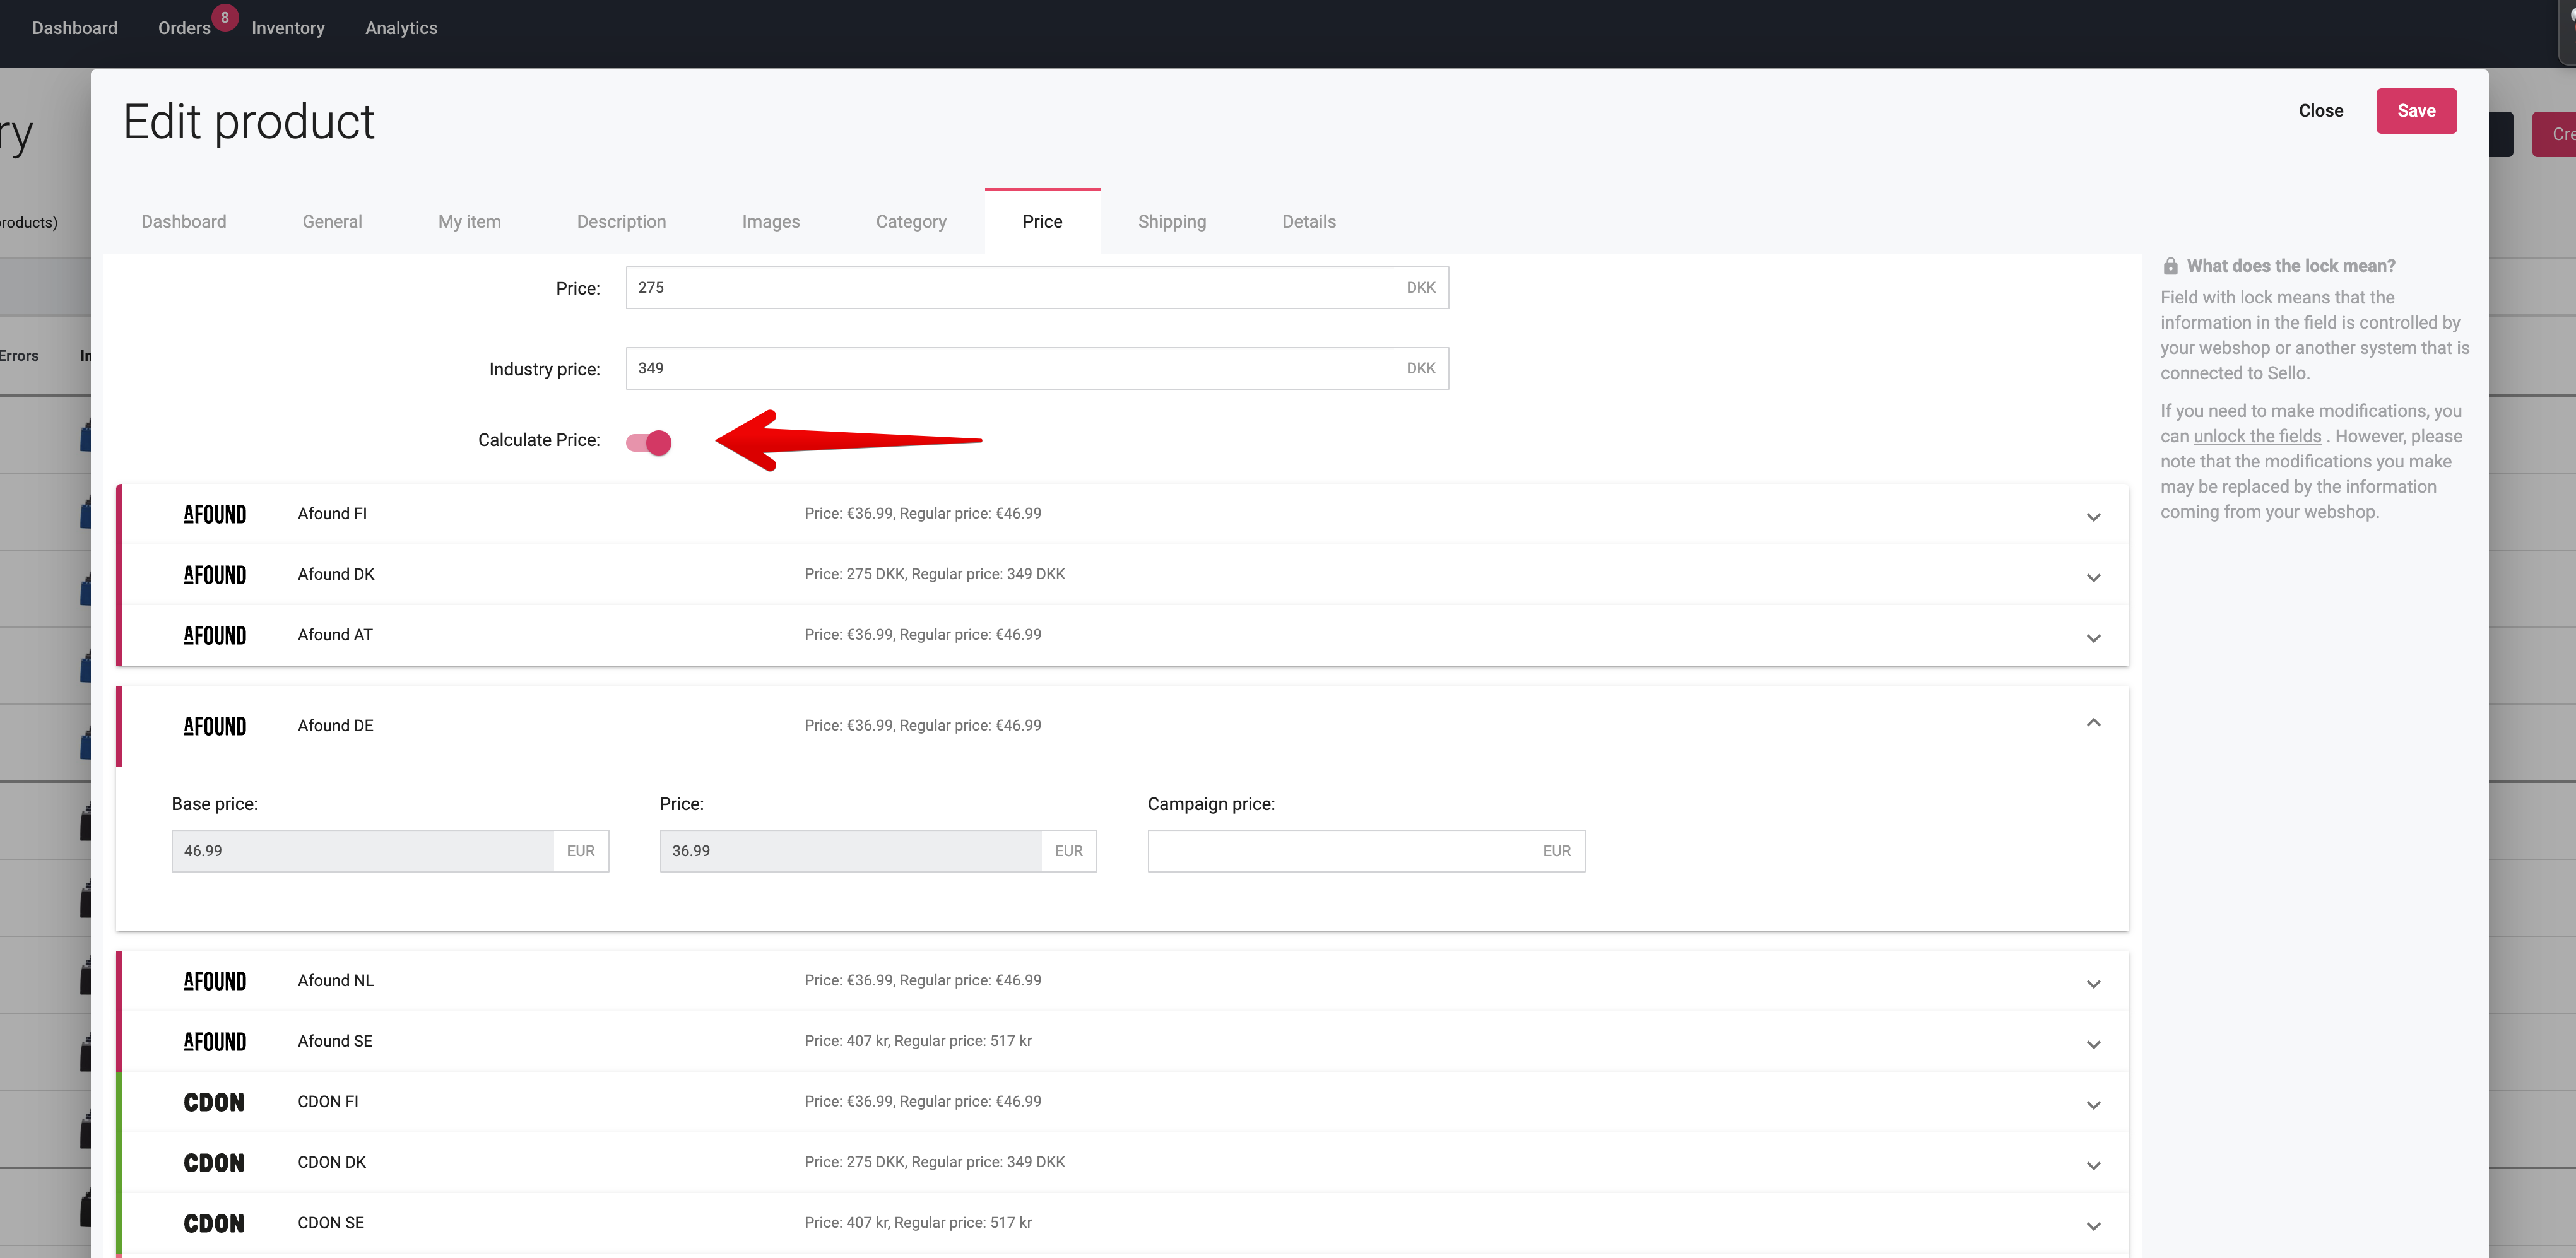Click the Industry price field with 349
The image size is (2576, 1258).
[x=1036, y=369]
